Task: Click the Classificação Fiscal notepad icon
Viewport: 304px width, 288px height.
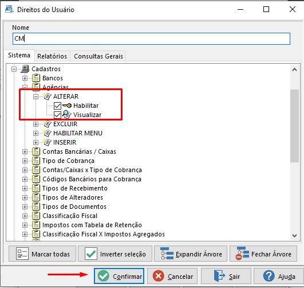Action: (36, 216)
